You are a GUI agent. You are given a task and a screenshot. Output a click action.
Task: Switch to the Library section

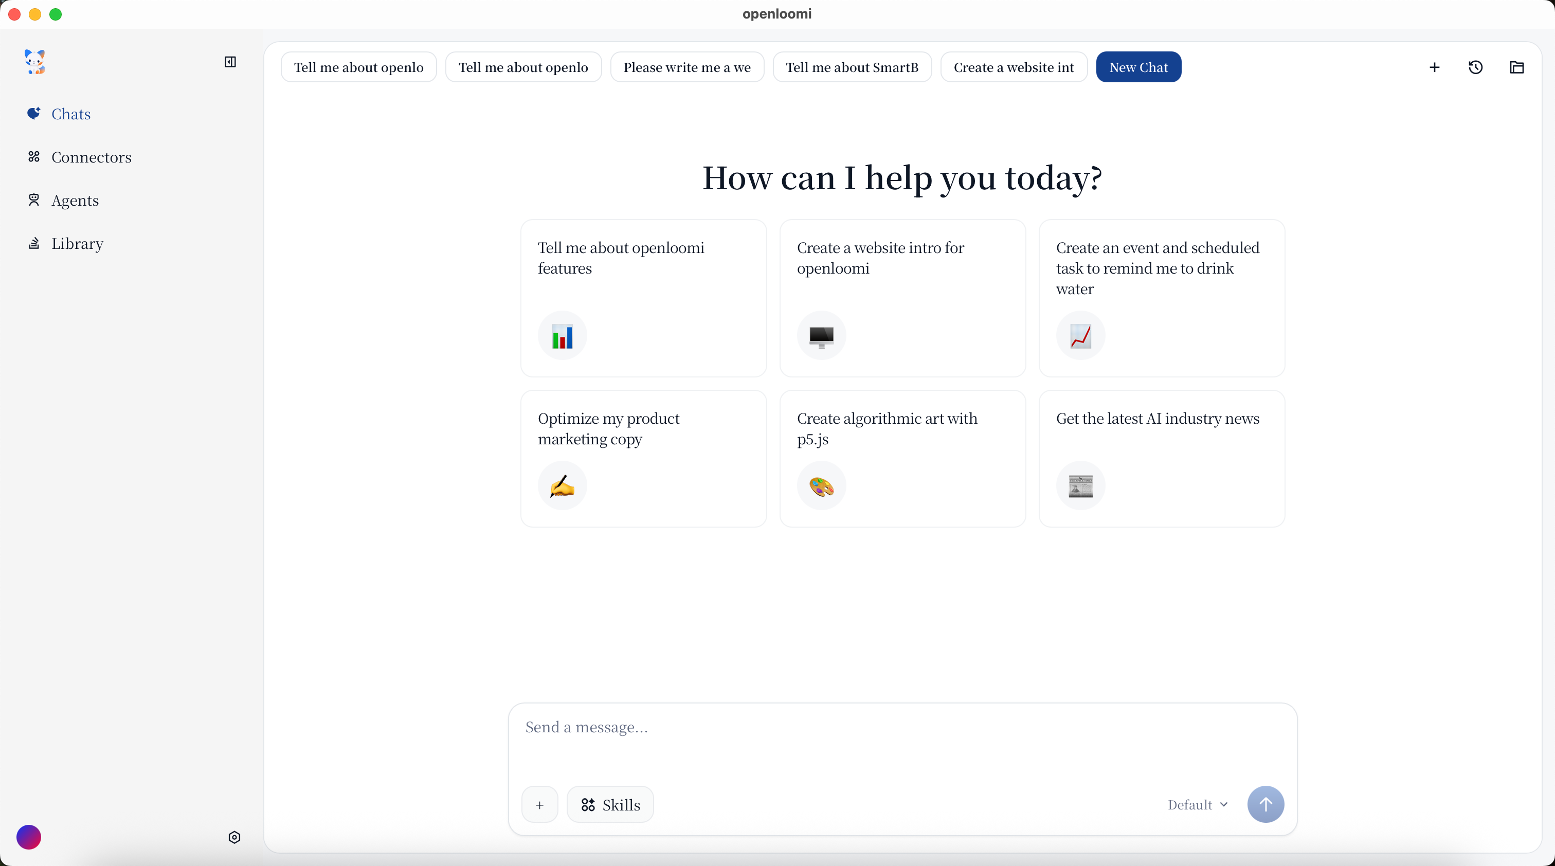[65, 244]
